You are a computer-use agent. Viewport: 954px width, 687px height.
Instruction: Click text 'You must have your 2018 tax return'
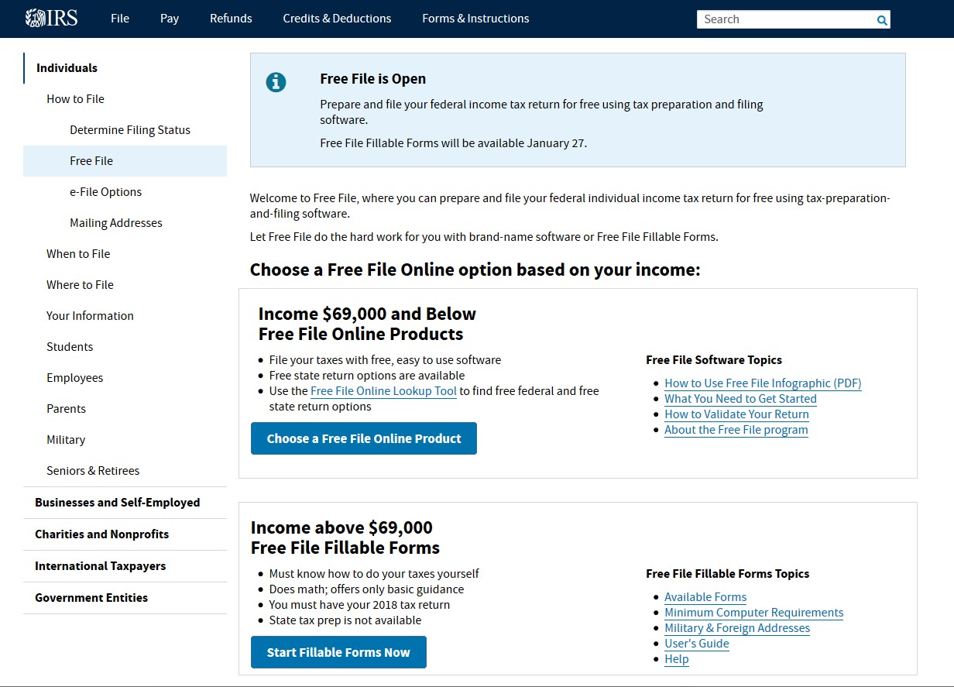(359, 605)
